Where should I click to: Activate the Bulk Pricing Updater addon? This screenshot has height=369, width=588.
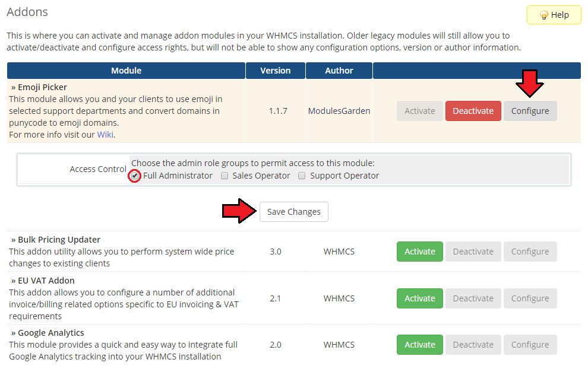(420, 252)
